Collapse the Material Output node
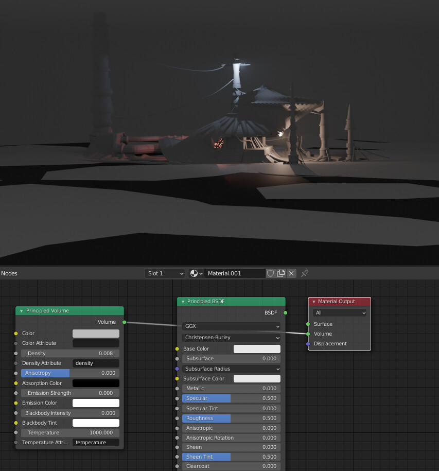Image resolution: width=439 pixels, height=471 pixels. pos(314,302)
